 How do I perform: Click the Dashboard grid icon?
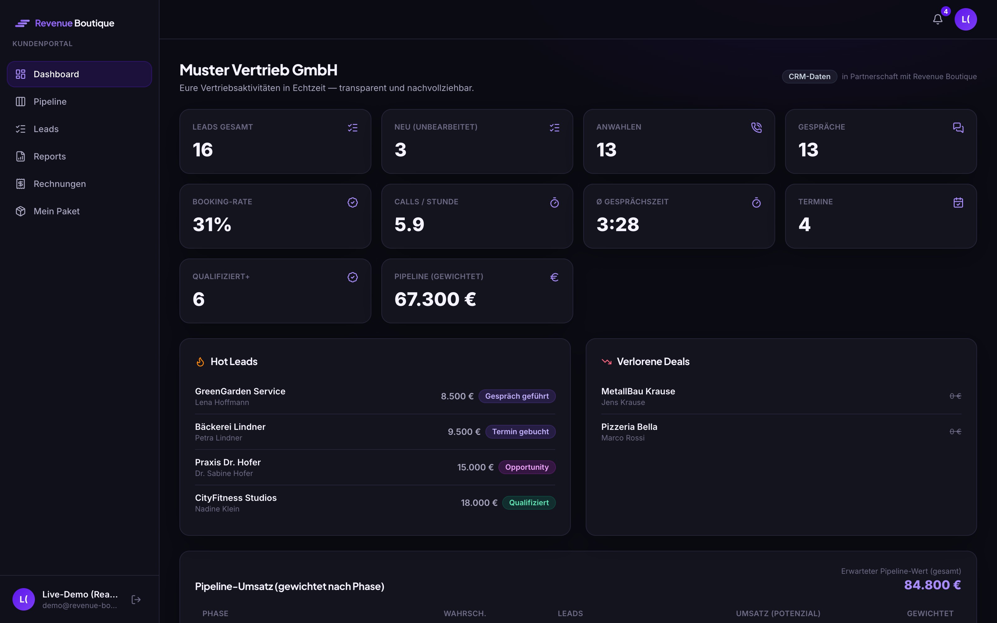coord(21,74)
